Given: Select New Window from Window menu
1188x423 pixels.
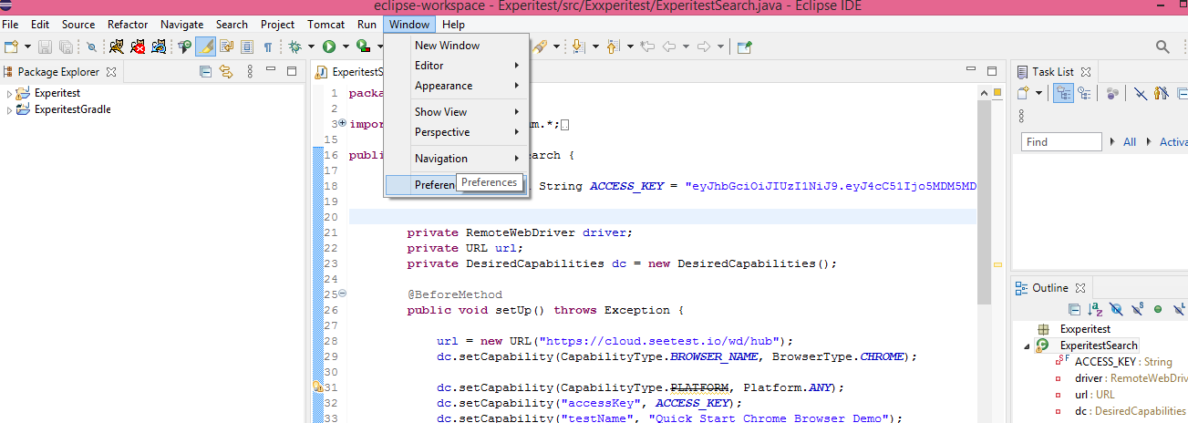Looking at the screenshot, I should click(457, 46).
